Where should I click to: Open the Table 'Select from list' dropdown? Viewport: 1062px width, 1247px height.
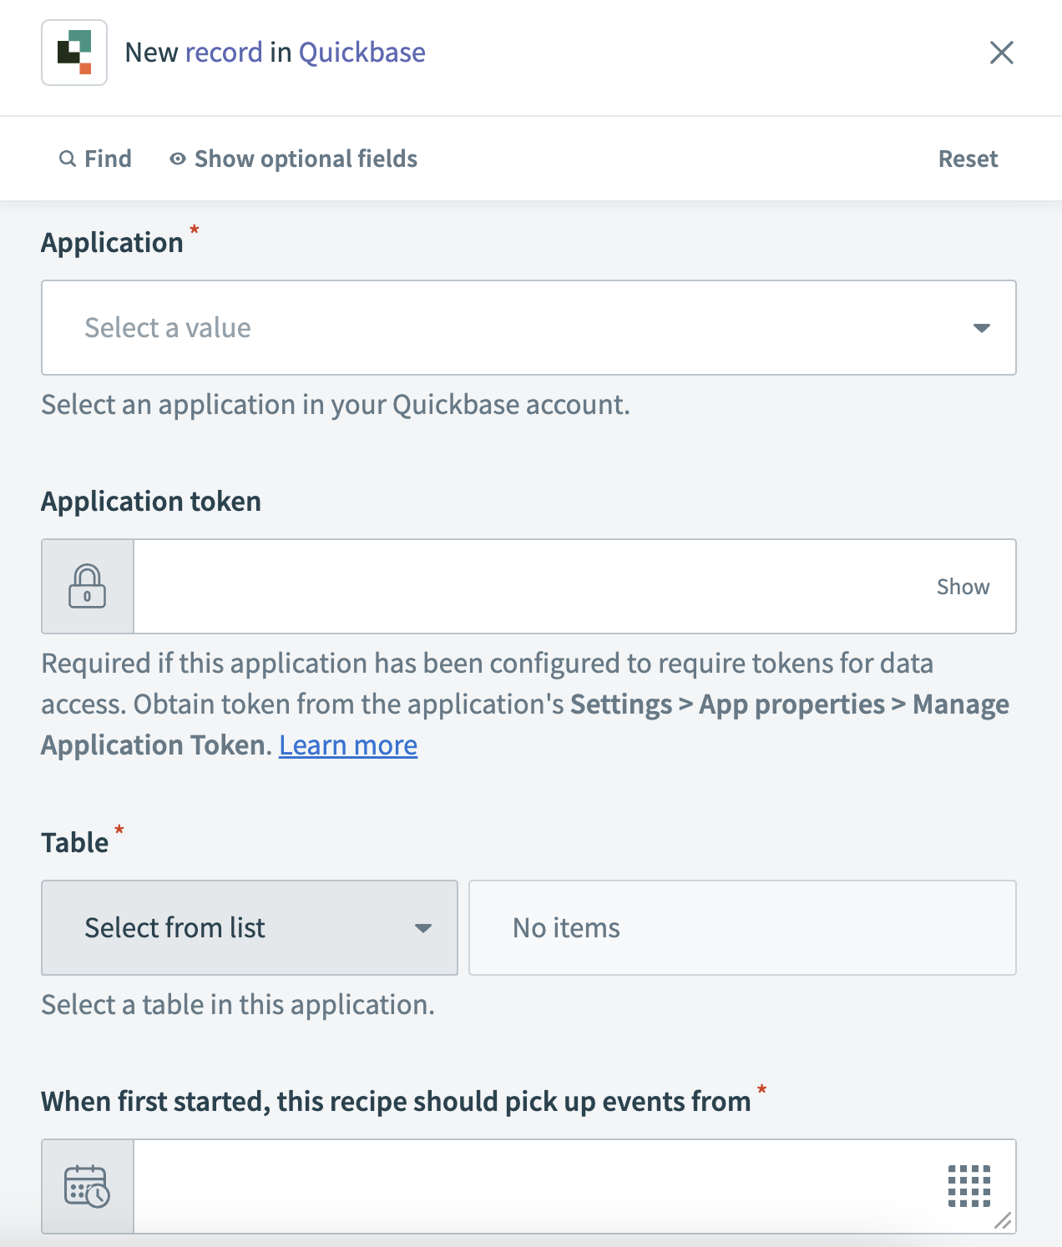coord(250,927)
